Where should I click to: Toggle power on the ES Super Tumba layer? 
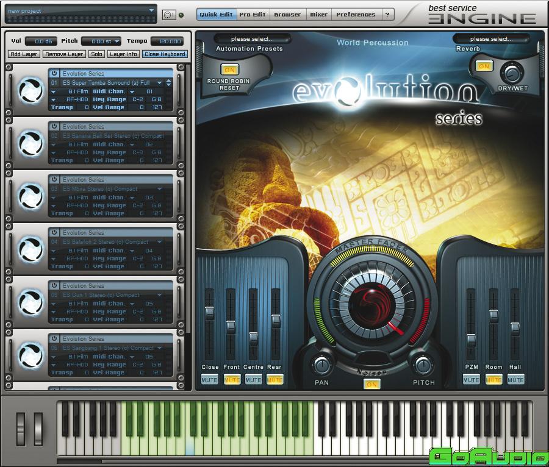[54, 73]
